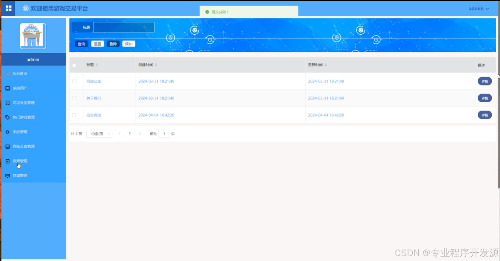The height and width of the screenshot is (261, 500).
Task: Expand the 资源管理 menu chevron
Action: coord(59,161)
